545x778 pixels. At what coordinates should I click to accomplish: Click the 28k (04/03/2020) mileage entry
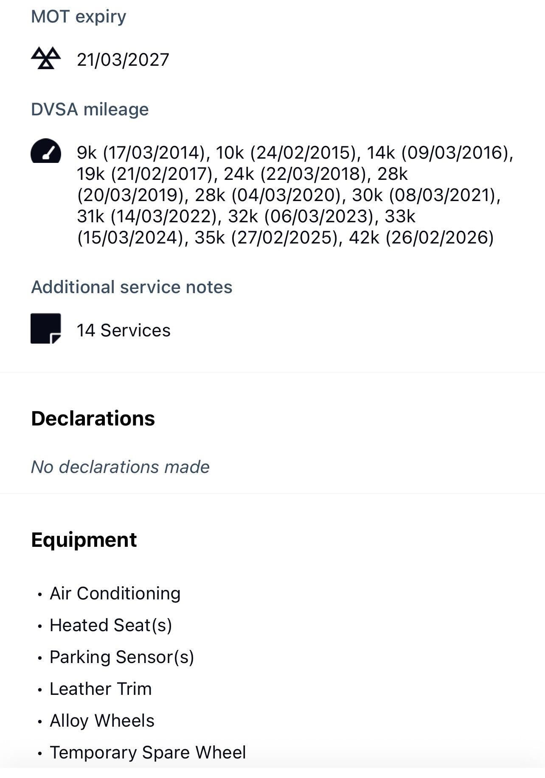click(268, 195)
